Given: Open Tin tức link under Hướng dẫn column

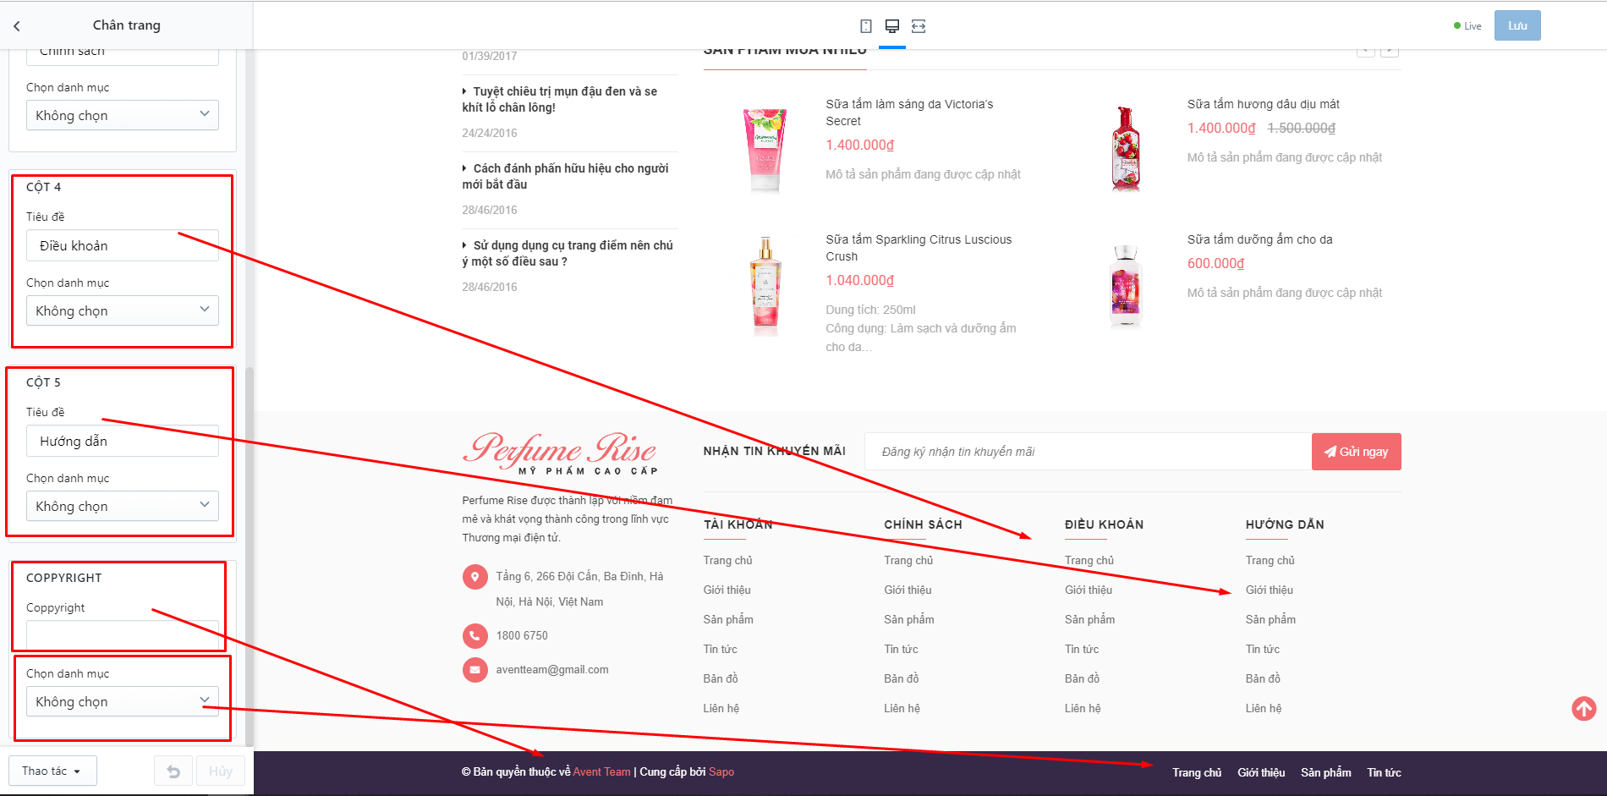Looking at the screenshot, I should (1263, 650).
